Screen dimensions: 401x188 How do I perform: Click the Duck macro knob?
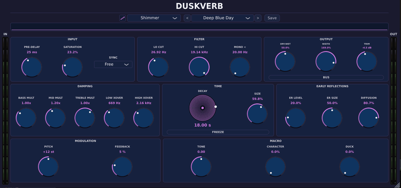point(350,166)
